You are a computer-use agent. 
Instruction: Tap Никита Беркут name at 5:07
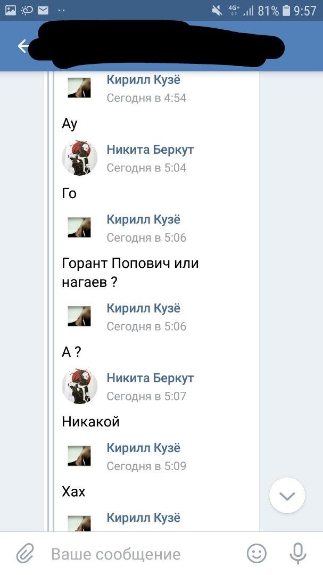coord(150,379)
